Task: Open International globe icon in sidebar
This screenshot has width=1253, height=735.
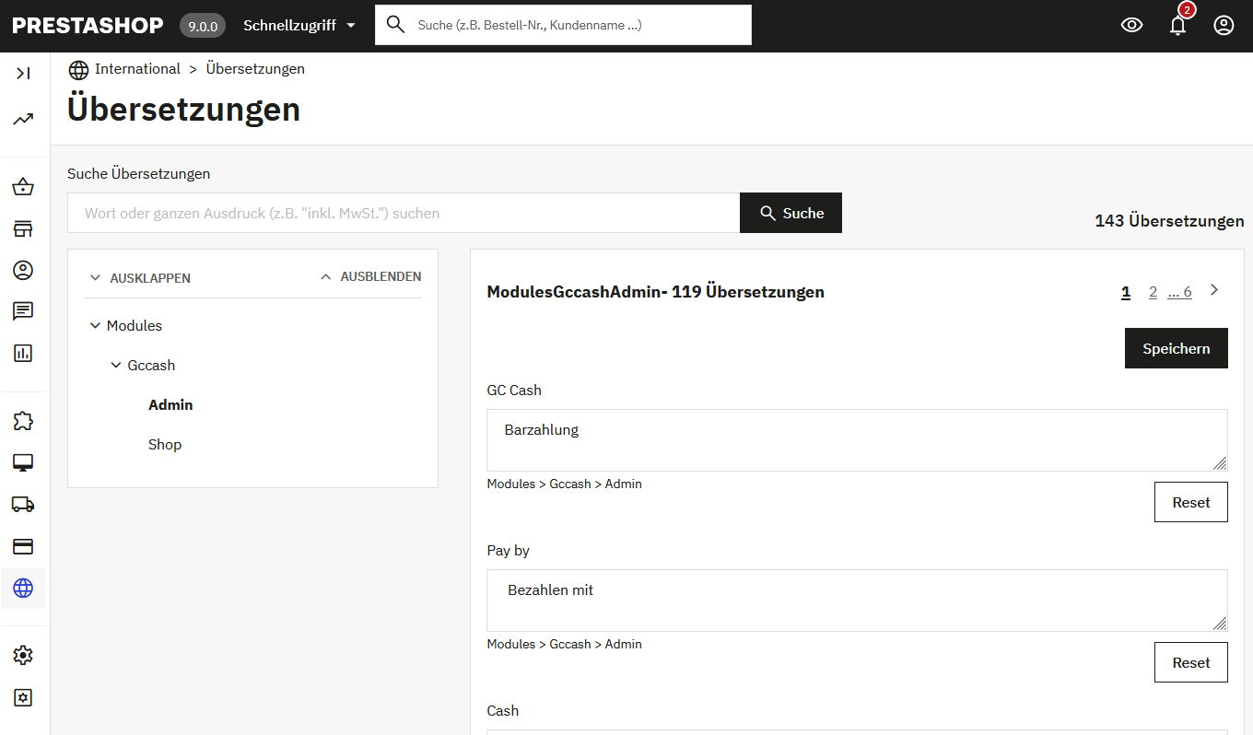Action: [x=23, y=588]
